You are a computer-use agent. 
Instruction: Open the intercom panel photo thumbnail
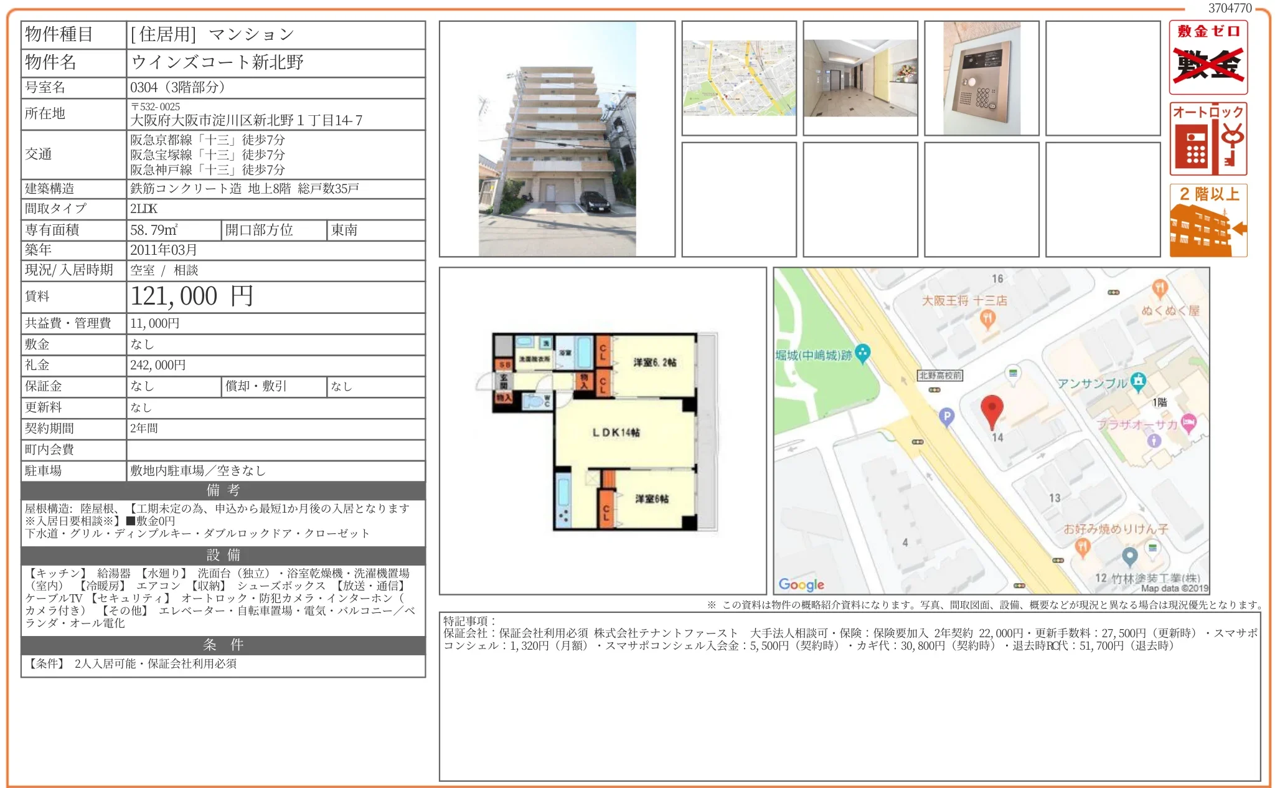pyautogui.click(x=981, y=78)
